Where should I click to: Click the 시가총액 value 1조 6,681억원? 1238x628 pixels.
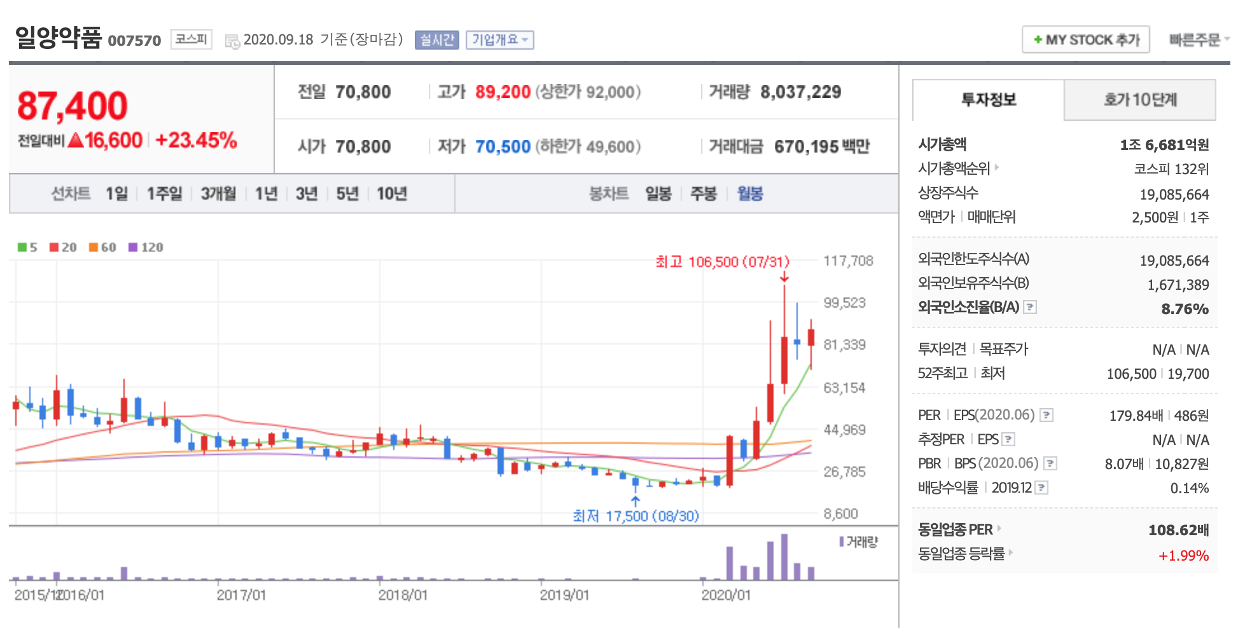(x=1164, y=145)
